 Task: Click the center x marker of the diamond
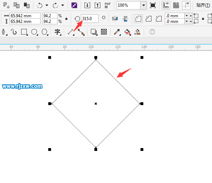click(96, 104)
